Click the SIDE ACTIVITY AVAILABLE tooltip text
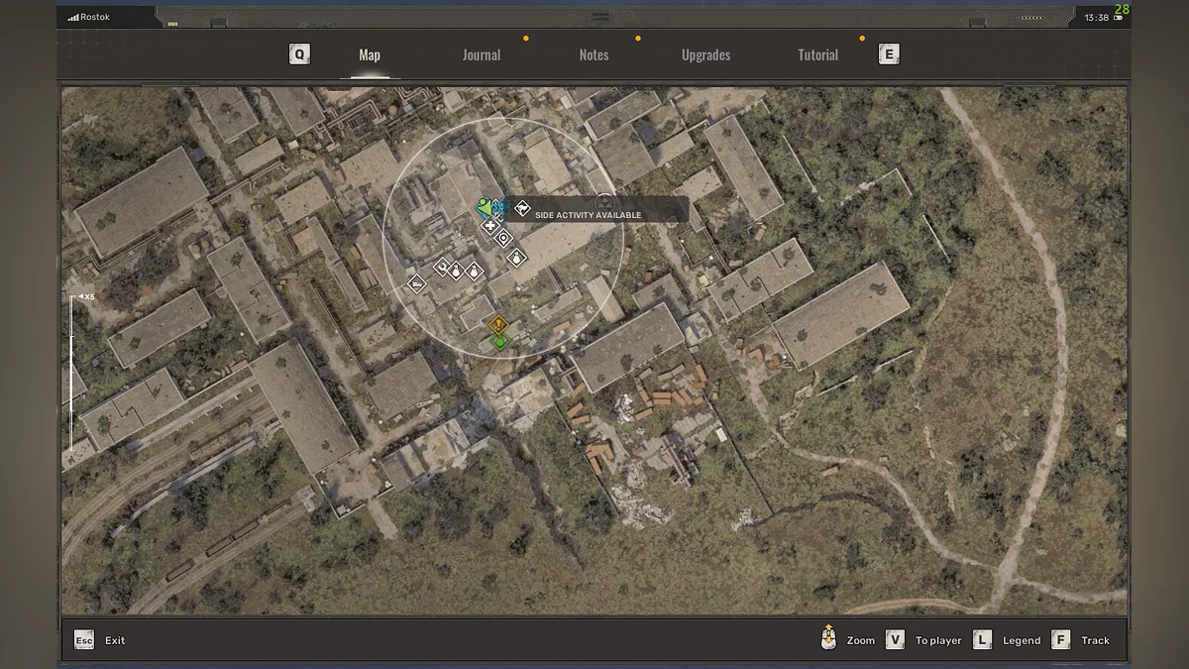The image size is (1189, 669). 589,215
